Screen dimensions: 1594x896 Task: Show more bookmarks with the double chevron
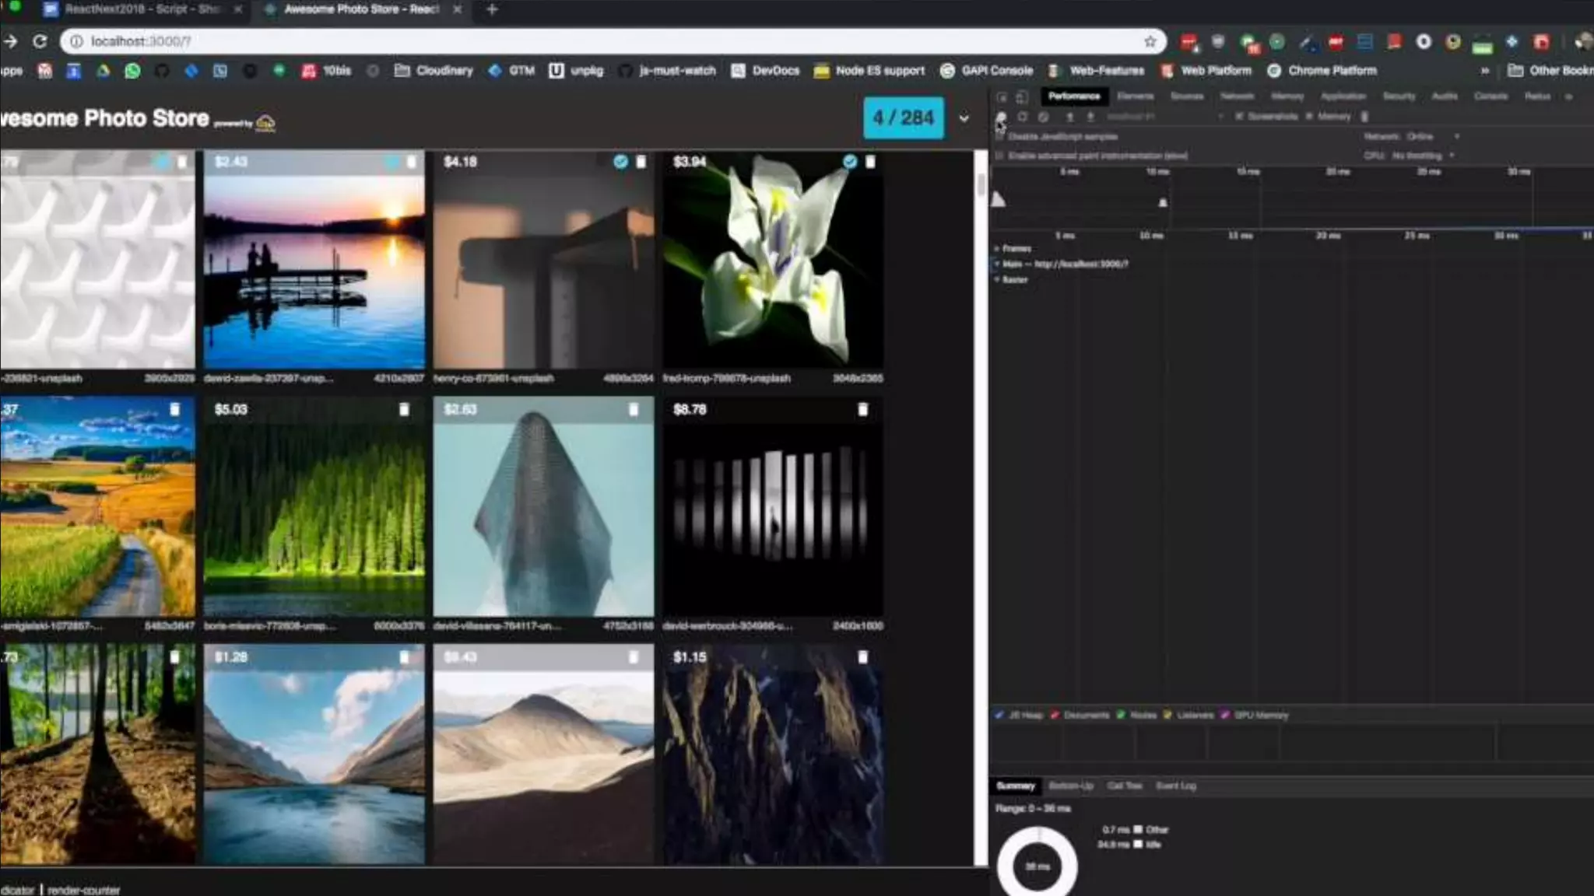tap(1485, 71)
